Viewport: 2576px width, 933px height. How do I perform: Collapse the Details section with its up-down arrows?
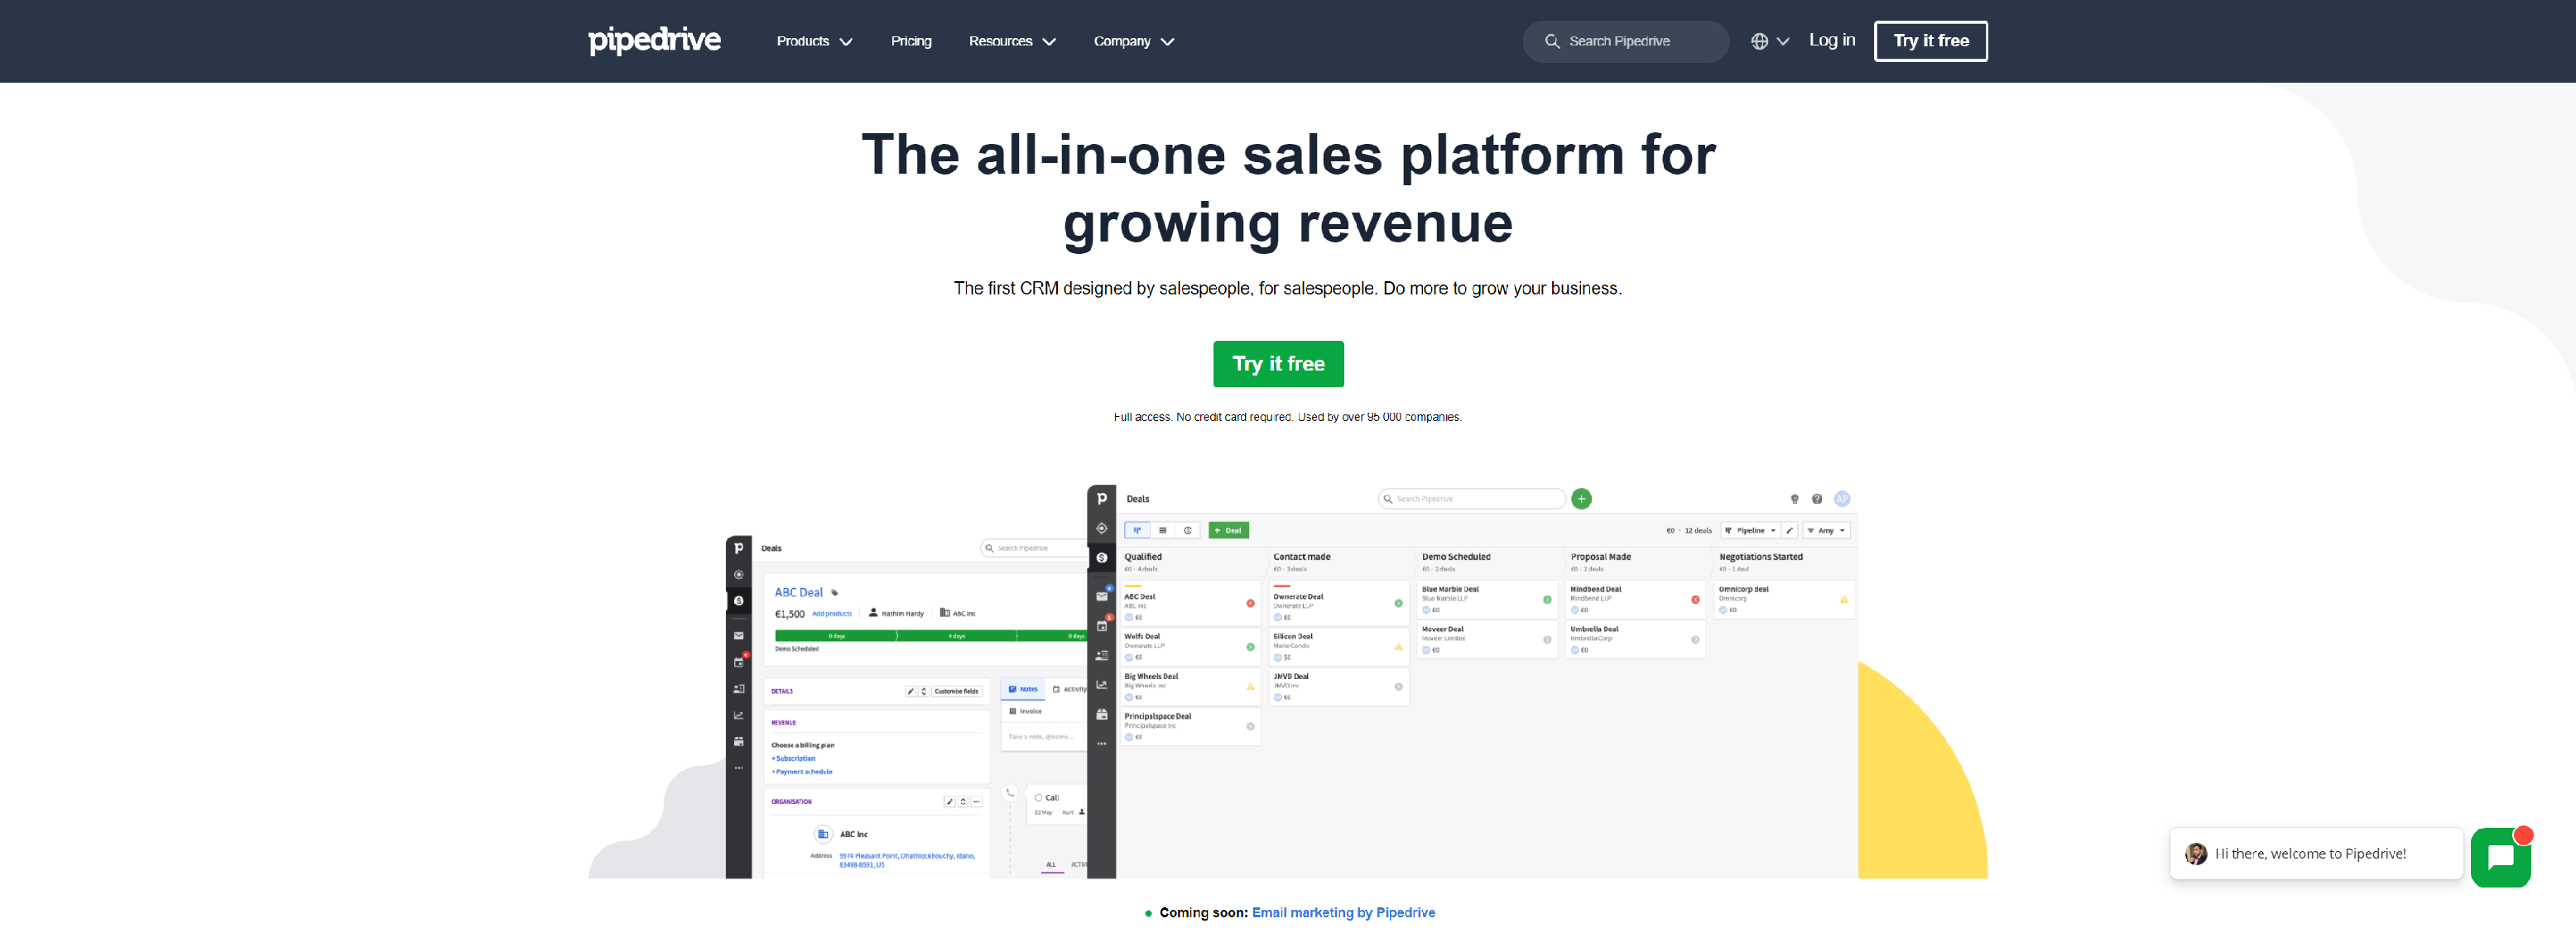[923, 691]
